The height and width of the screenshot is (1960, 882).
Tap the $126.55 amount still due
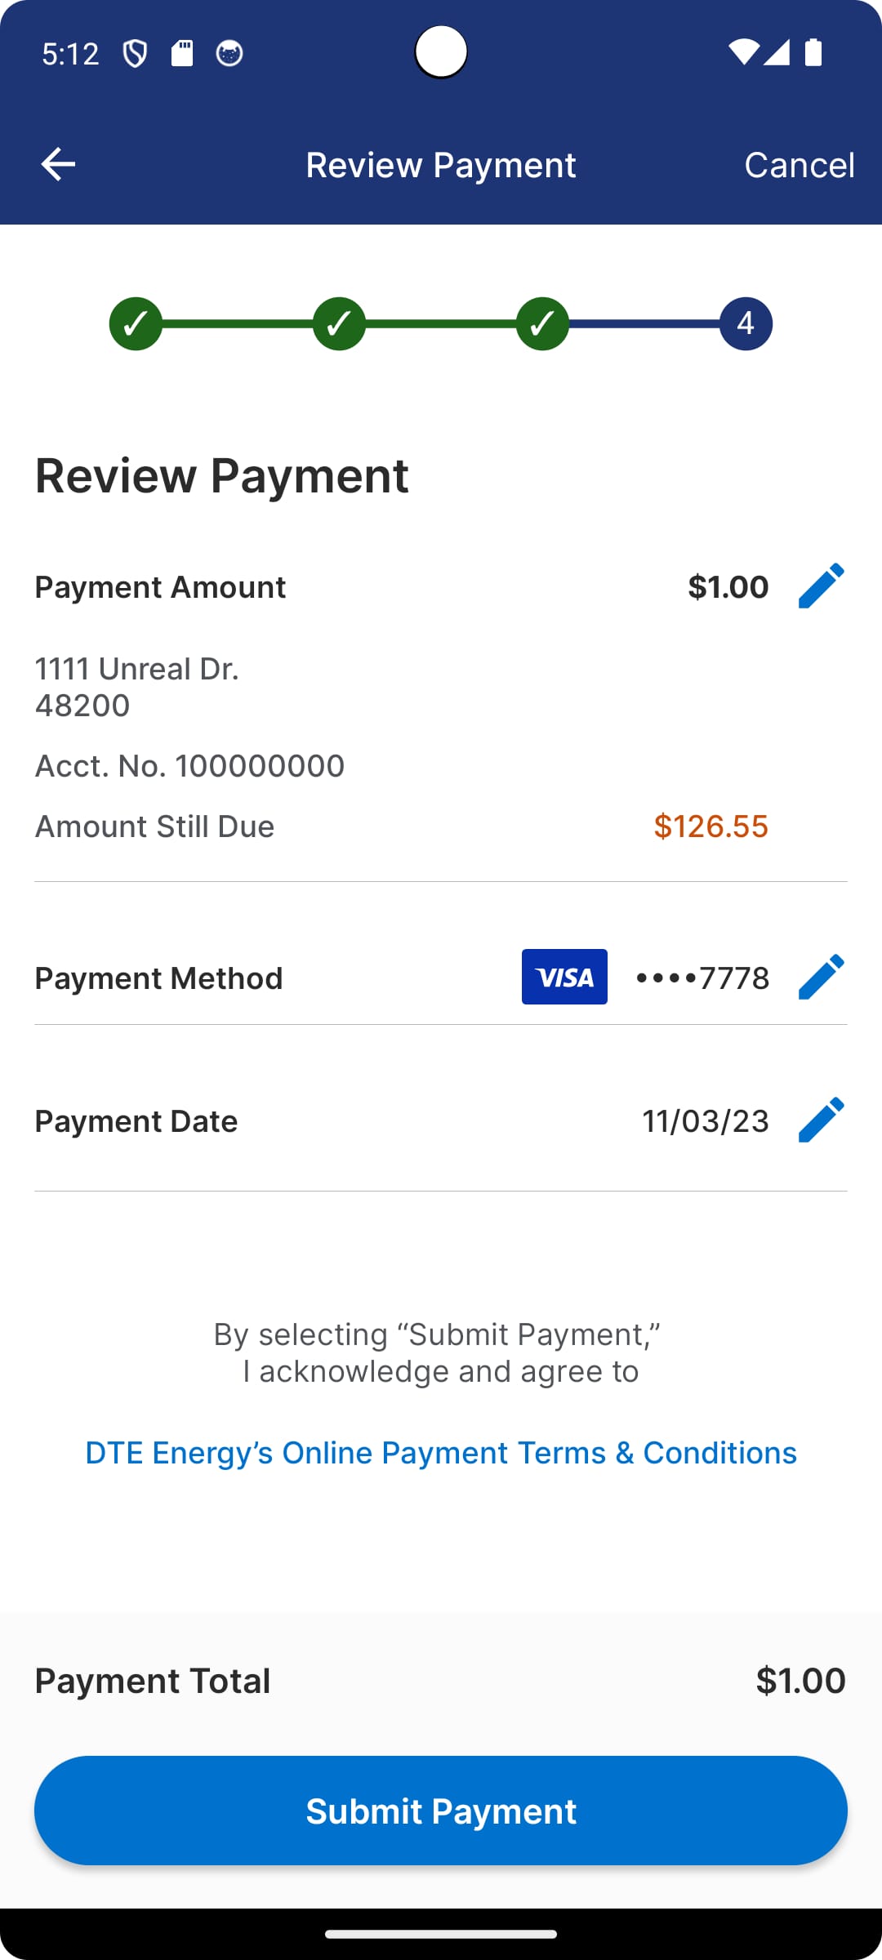[x=710, y=826]
